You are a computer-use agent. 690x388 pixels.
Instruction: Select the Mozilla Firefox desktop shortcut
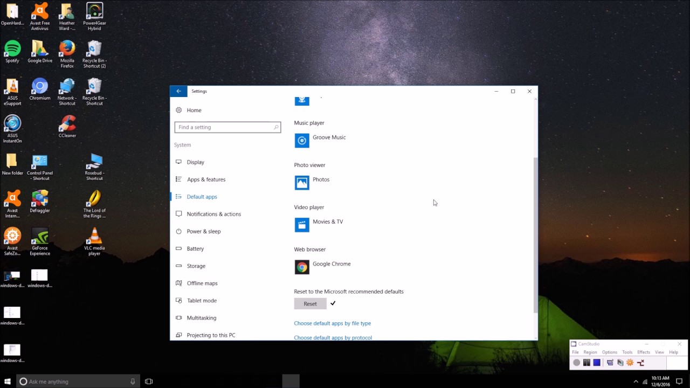coord(67,54)
